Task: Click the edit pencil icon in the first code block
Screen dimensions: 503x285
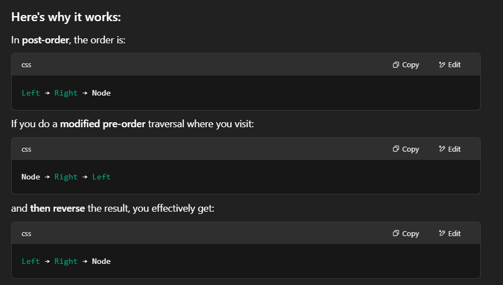Action: [442, 65]
